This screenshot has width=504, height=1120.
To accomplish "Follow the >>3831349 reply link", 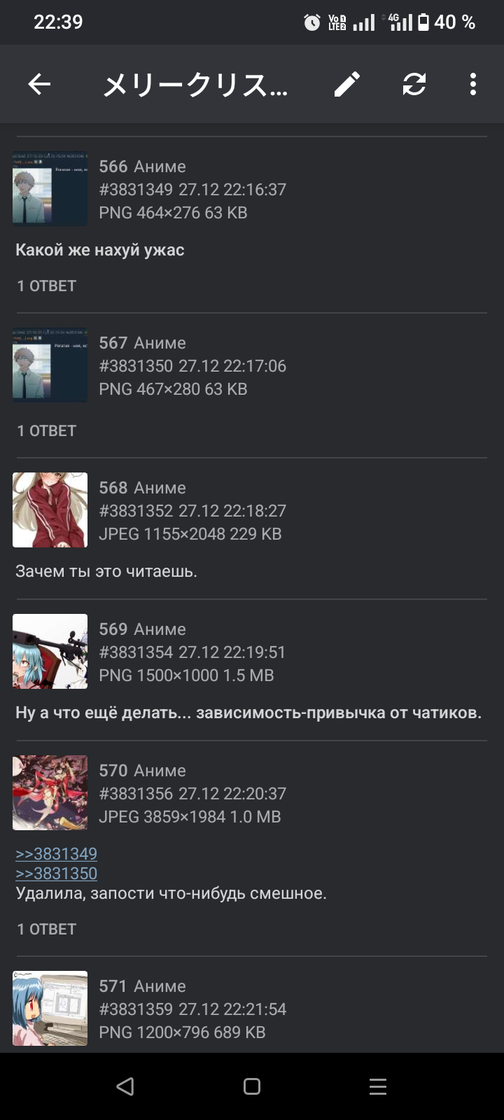I will 57,853.
